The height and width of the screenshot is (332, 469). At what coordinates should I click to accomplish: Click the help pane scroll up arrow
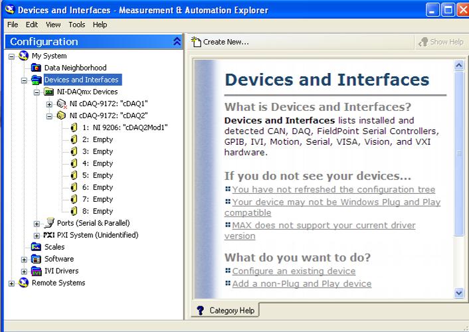pyautogui.click(x=459, y=65)
